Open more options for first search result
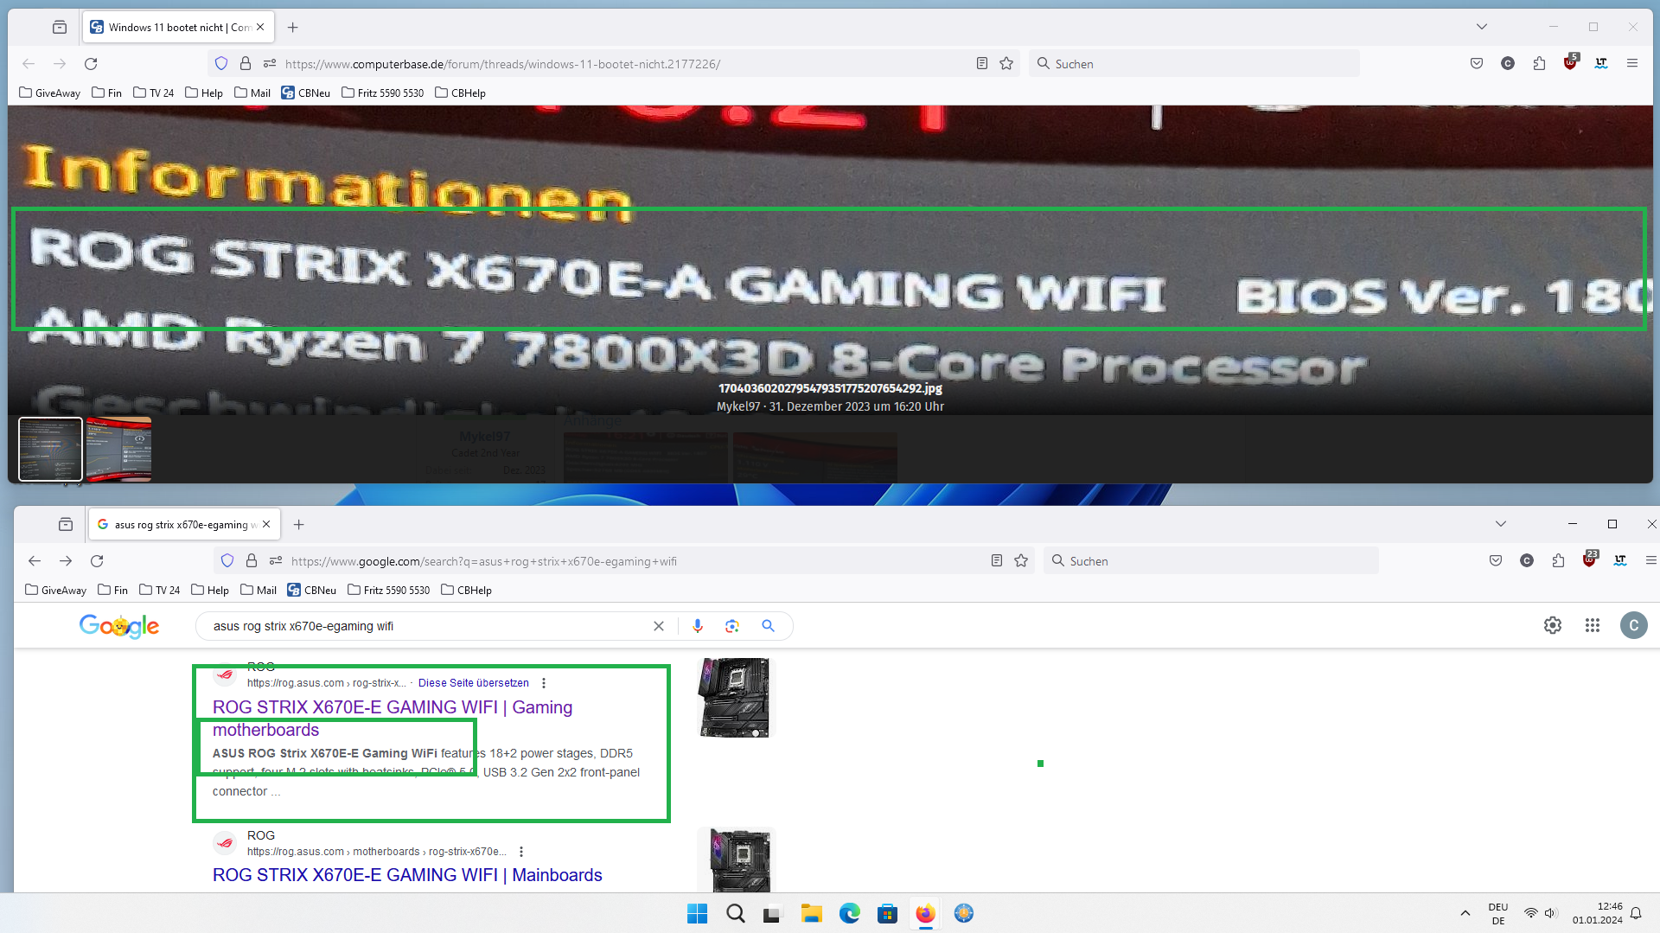 tap(544, 683)
